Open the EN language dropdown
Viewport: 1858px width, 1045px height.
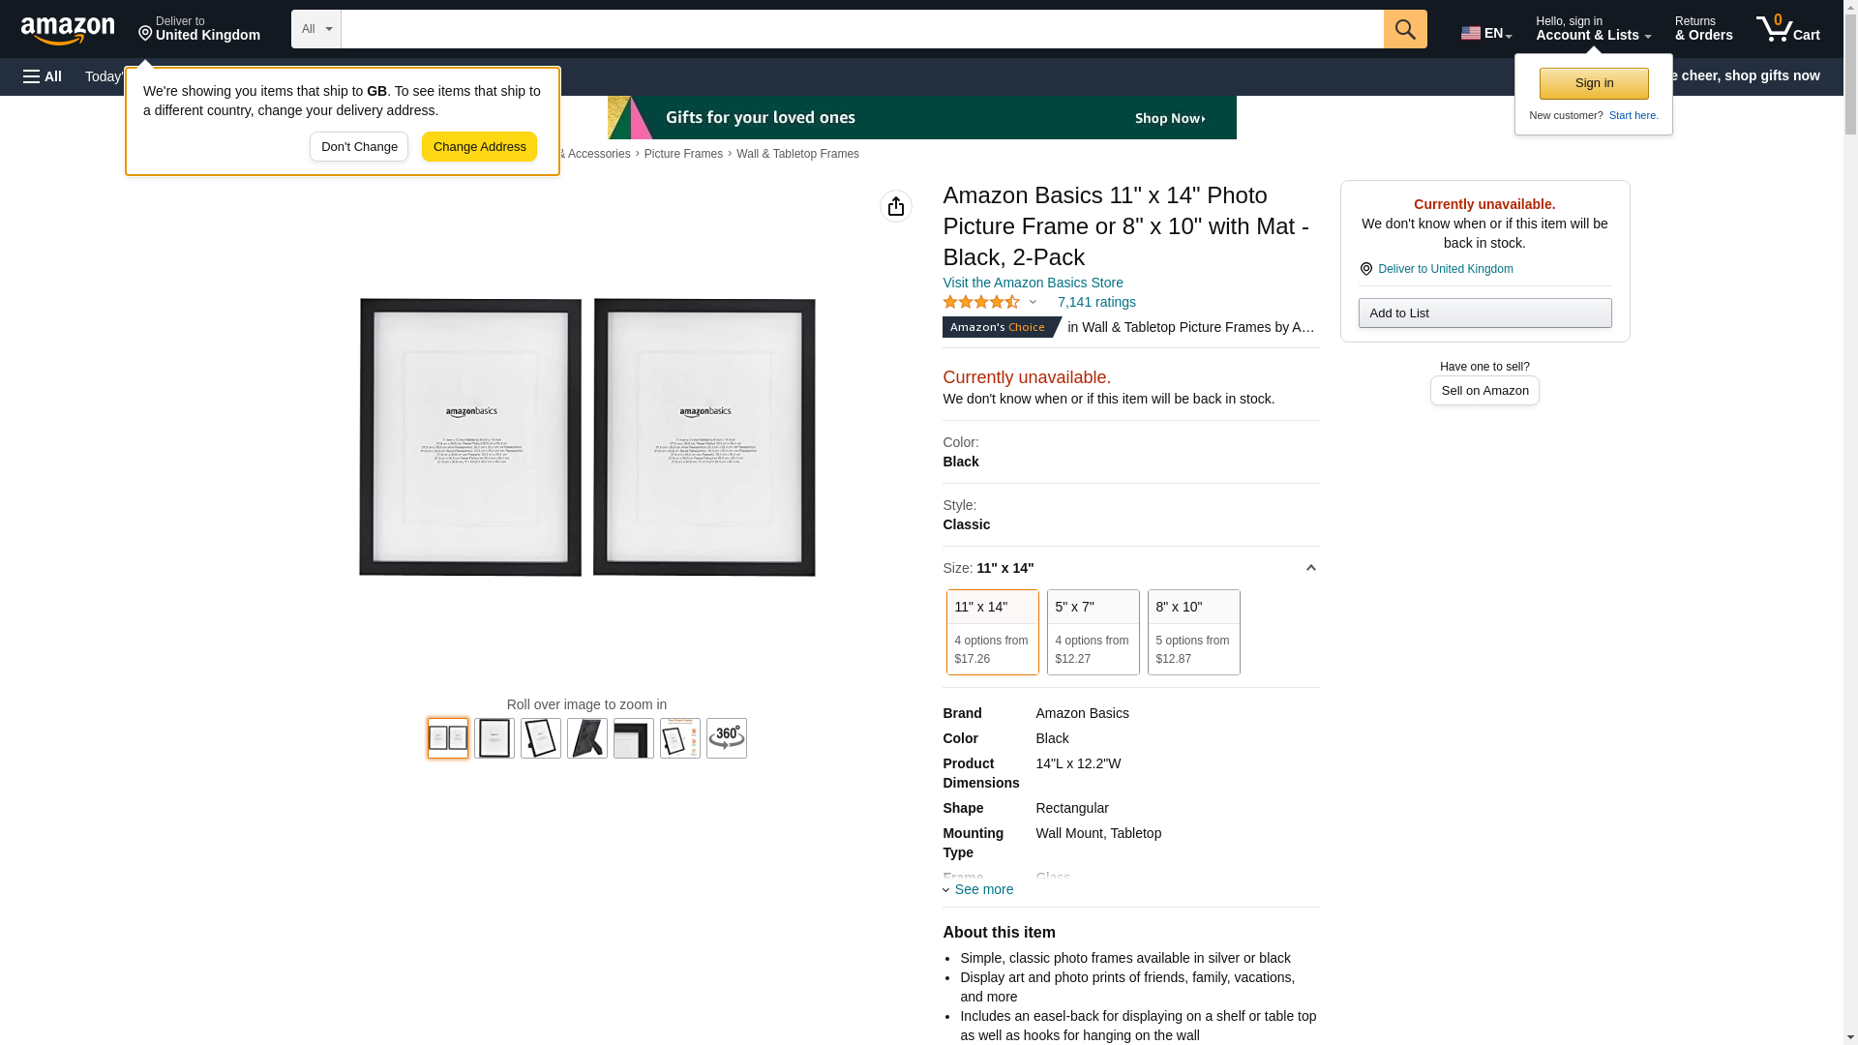click(1486, 33)
